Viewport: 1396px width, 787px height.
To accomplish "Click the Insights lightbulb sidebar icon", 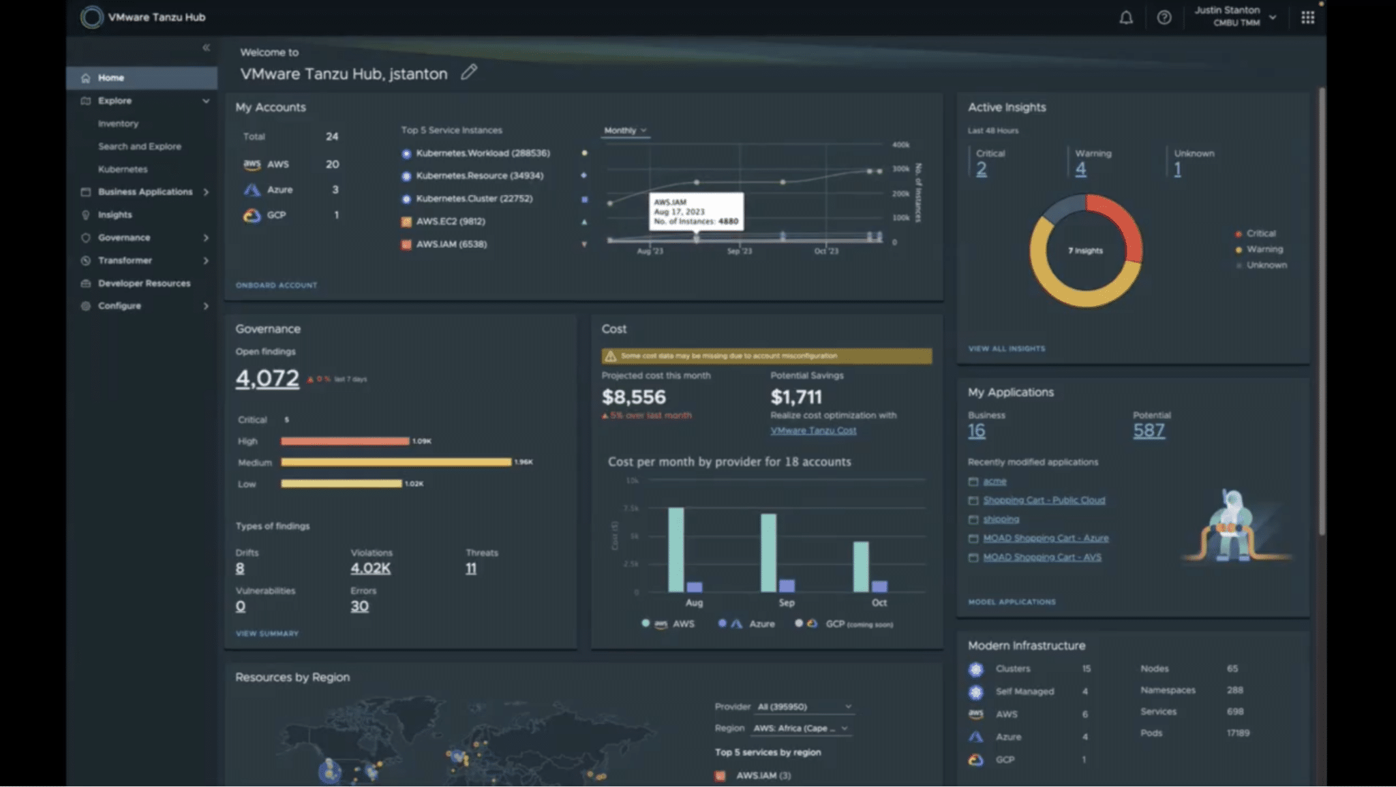I will 86,215.
